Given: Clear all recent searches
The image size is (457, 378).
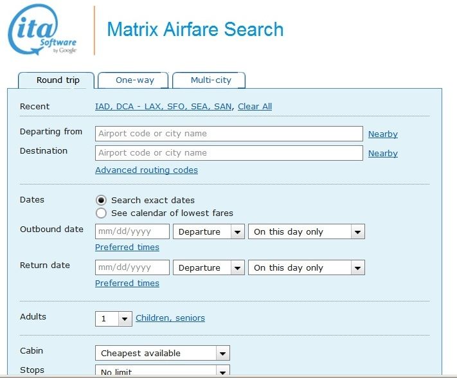Looking at the screenshot, I should 255,107.
